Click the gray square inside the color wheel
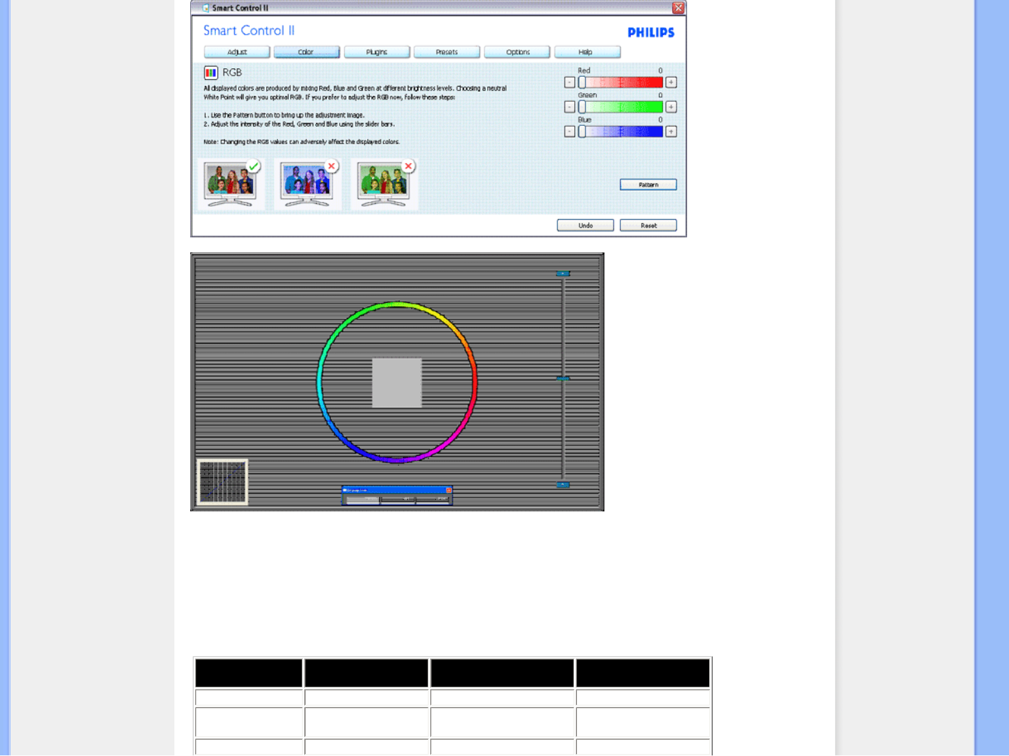The image size is (1009, 756). [397, 382]
